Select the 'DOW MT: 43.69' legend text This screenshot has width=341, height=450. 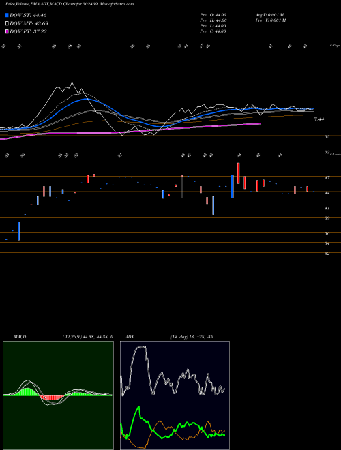tap(29, 23)
